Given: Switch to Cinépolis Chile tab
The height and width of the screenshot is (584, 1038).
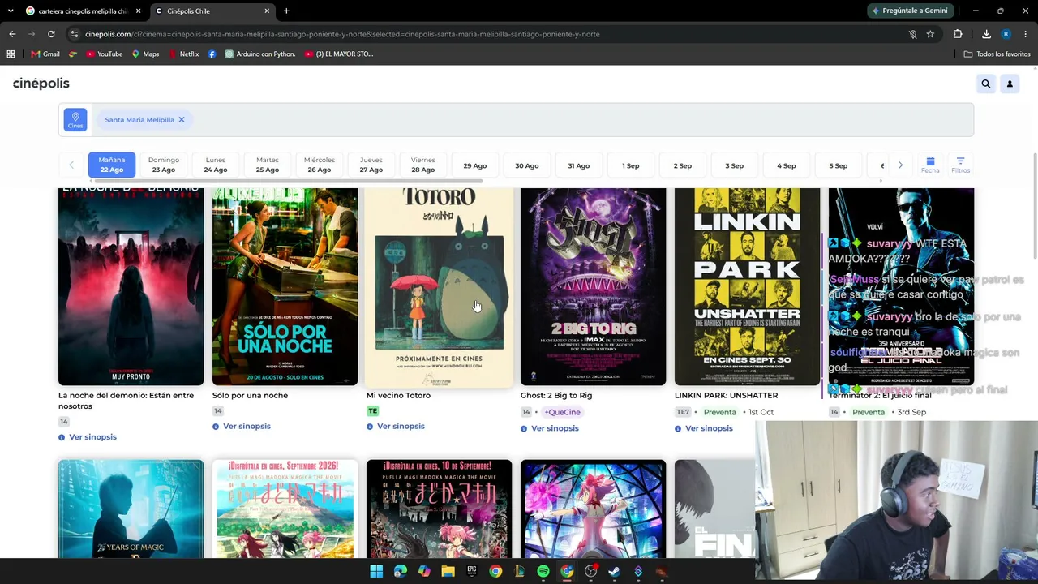Looking at the screenshot, I should [x=212, y=11].
